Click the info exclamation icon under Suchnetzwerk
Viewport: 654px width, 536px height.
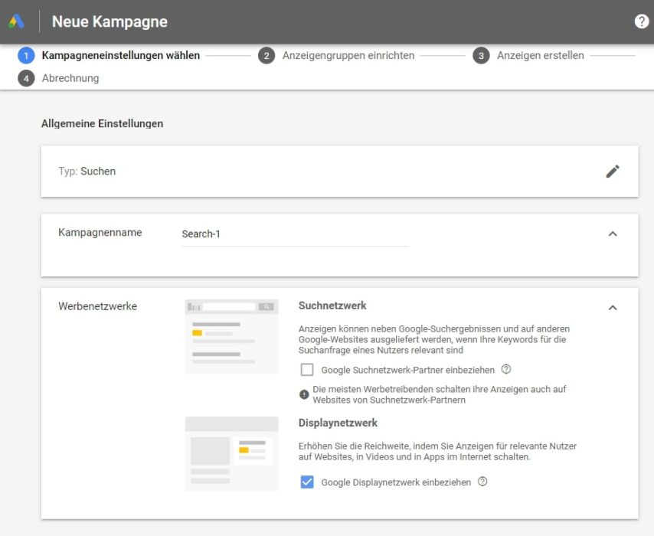click(x=304, y=394)
